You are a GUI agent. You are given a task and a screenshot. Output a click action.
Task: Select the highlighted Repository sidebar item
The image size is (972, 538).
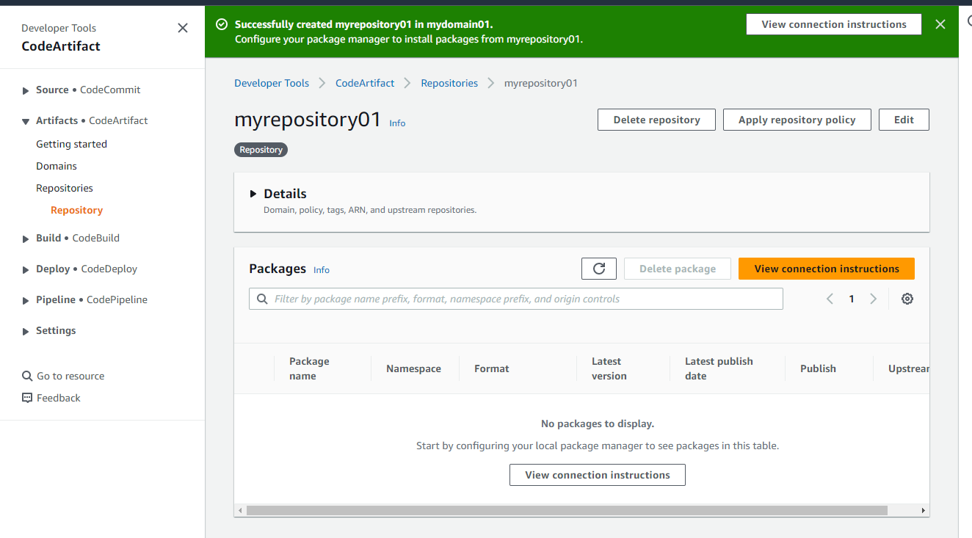point(76,210)
